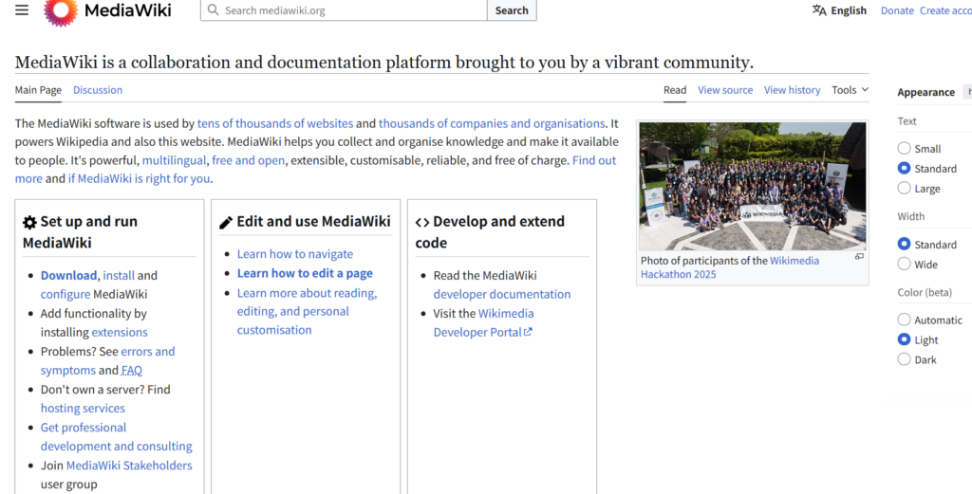Choose Automatic color option
Screen dimensions: 972x494
coord(904,320)
